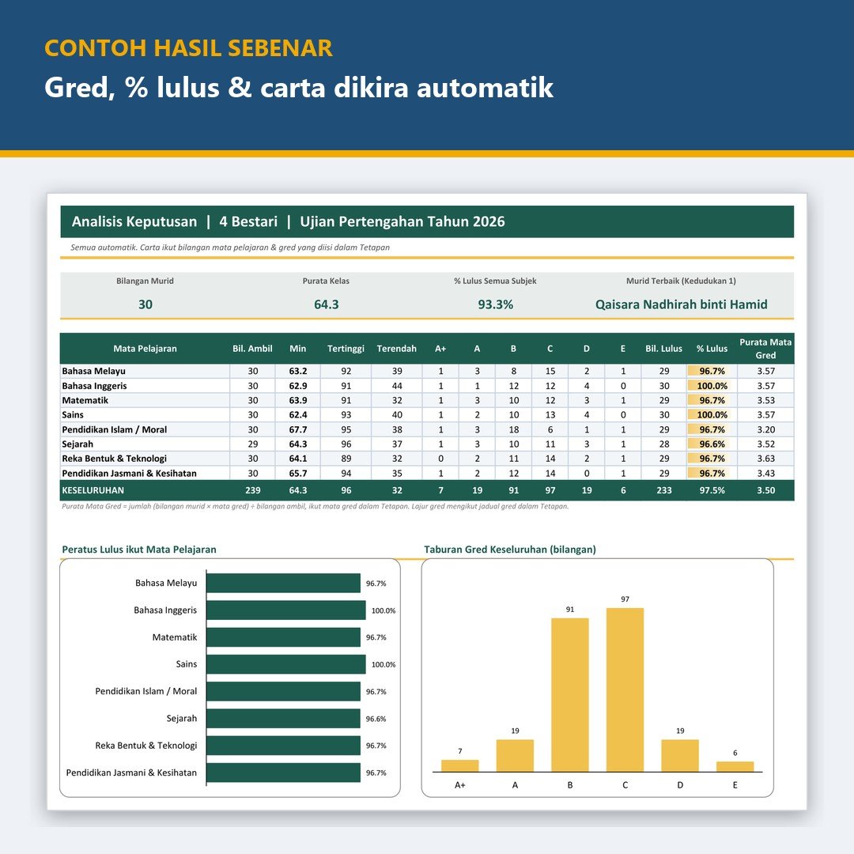The width and height of the screenshot is (854, 854).
Task: Select best student name Qaisara Nadhirah
Action: coord(681,304)
